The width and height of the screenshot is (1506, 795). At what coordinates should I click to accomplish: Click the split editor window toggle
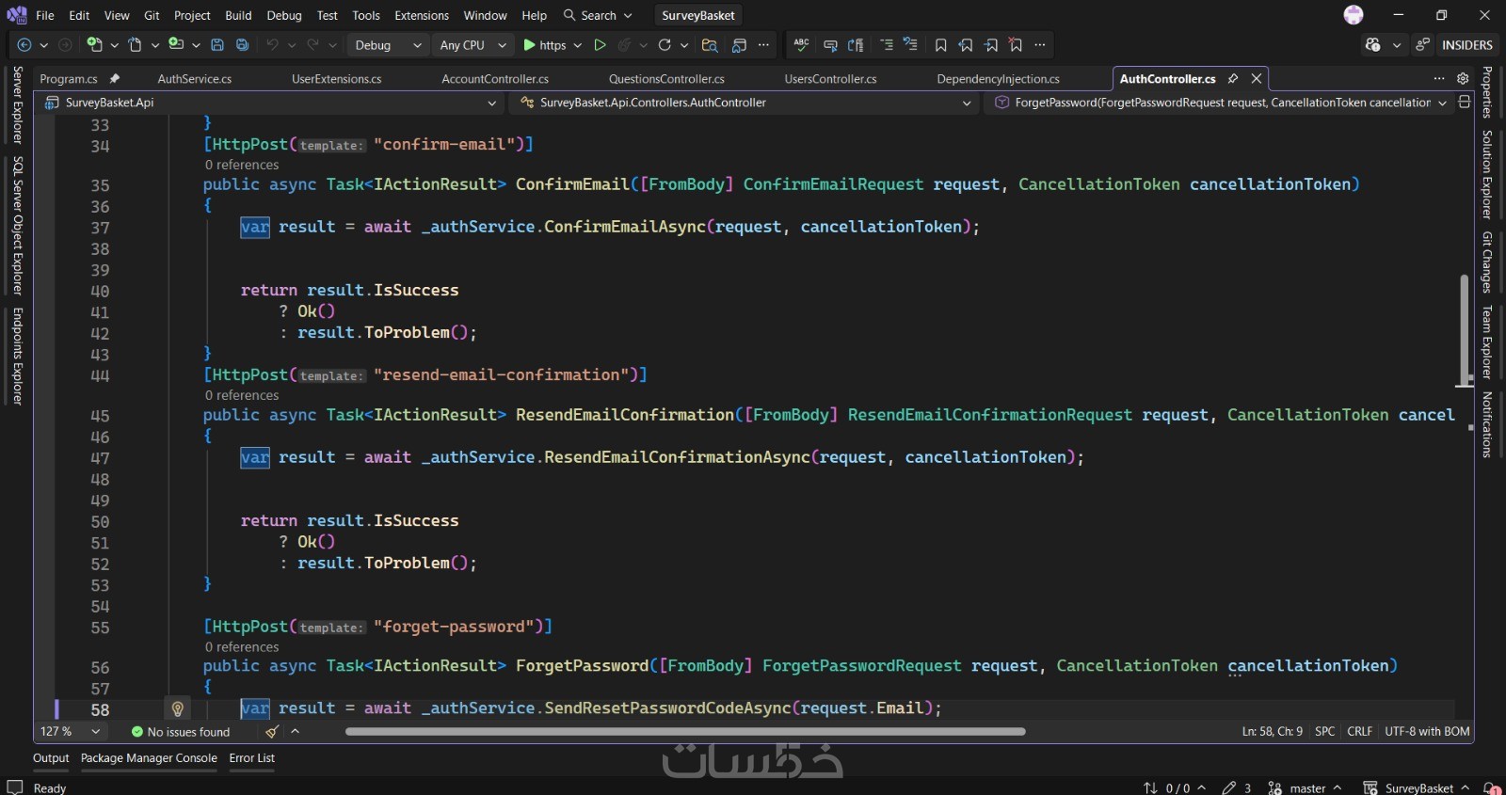1464,102
